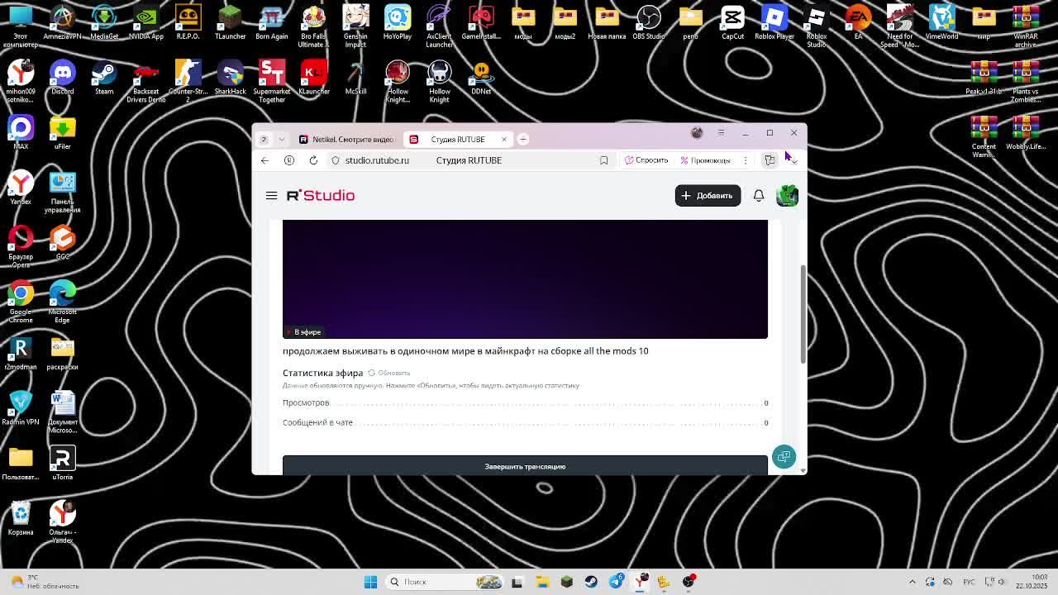Image resolution: width=1058 pixels, height=595 pixels.
Task: Open the Промокоды button
Action: click(705, 160)
